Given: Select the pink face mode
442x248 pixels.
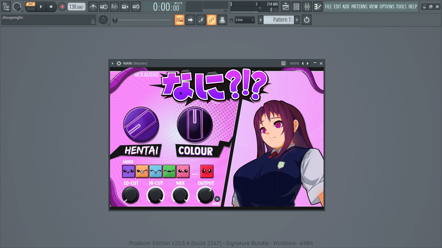Looking at the screenshot, I should pyautogui.click(x=183, y=171).
